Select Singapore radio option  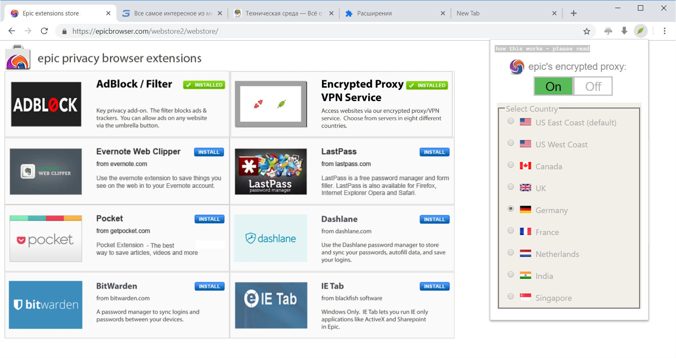tap(511, 296)
